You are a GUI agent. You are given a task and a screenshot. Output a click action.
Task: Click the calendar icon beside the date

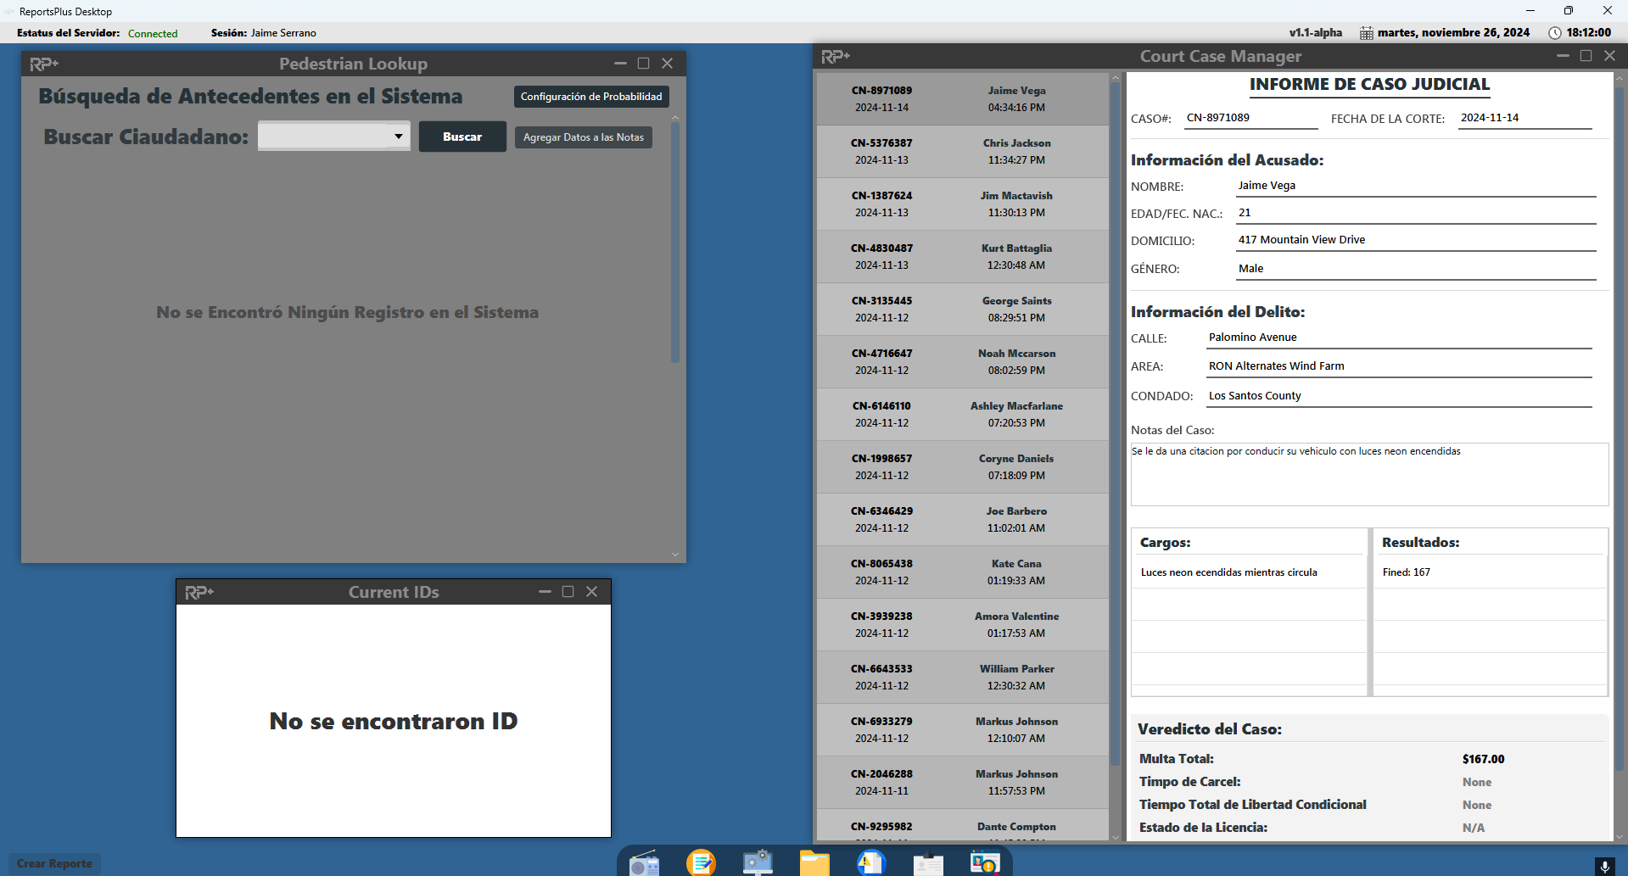point(1366,33)
